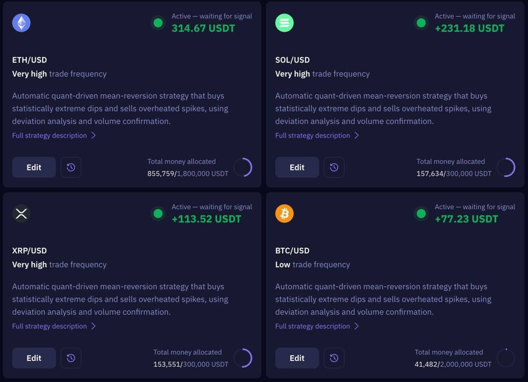Open full strategy description link for BTC/USD
Viewport: 528px width, 382px height.
coord(317,326)
